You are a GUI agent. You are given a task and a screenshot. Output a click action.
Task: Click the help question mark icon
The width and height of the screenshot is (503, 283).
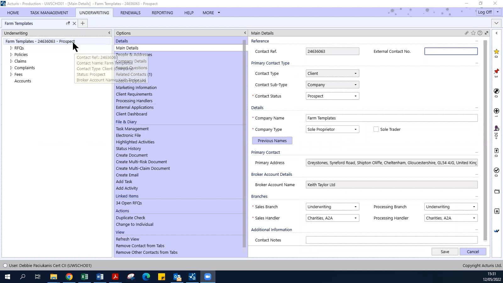click(x=480, y=33)
